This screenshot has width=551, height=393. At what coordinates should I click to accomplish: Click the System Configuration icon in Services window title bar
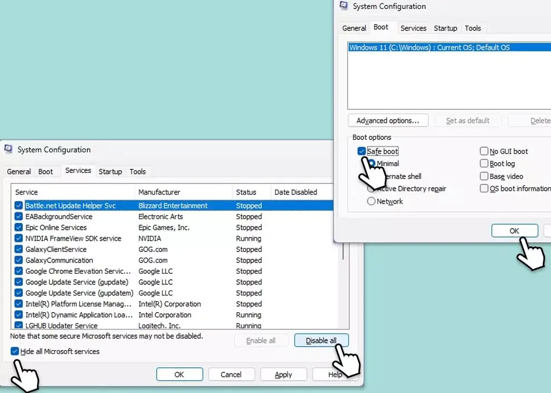pyautogui.click(x=8, y=149)
